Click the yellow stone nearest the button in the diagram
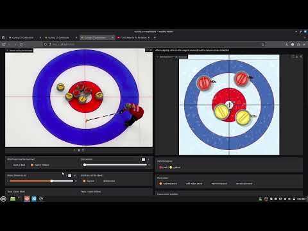This screenshot has height=231, width=308. [x=221, y=112]
